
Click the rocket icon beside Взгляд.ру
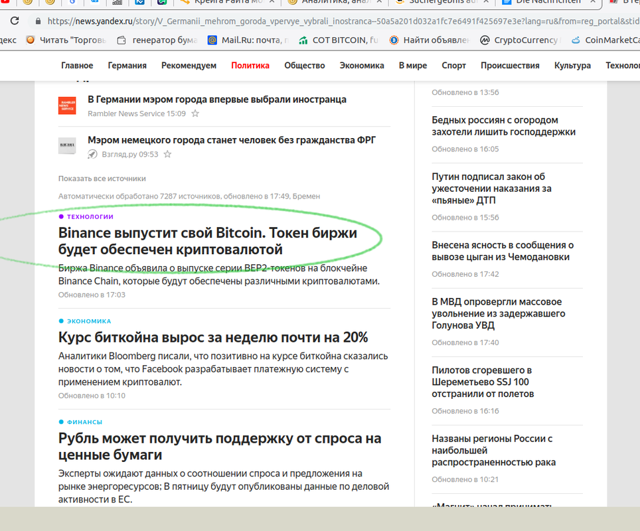pyautogui.click(x=93, y=154)
